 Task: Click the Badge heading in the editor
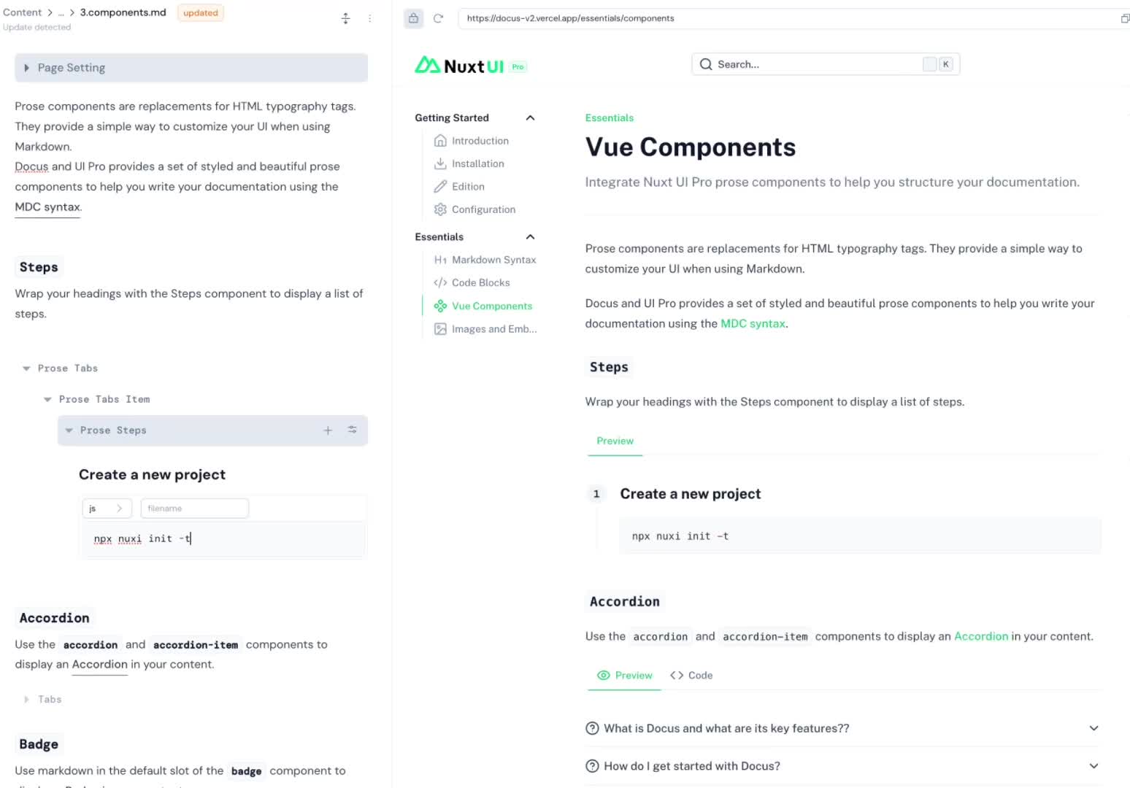(39, 744)
